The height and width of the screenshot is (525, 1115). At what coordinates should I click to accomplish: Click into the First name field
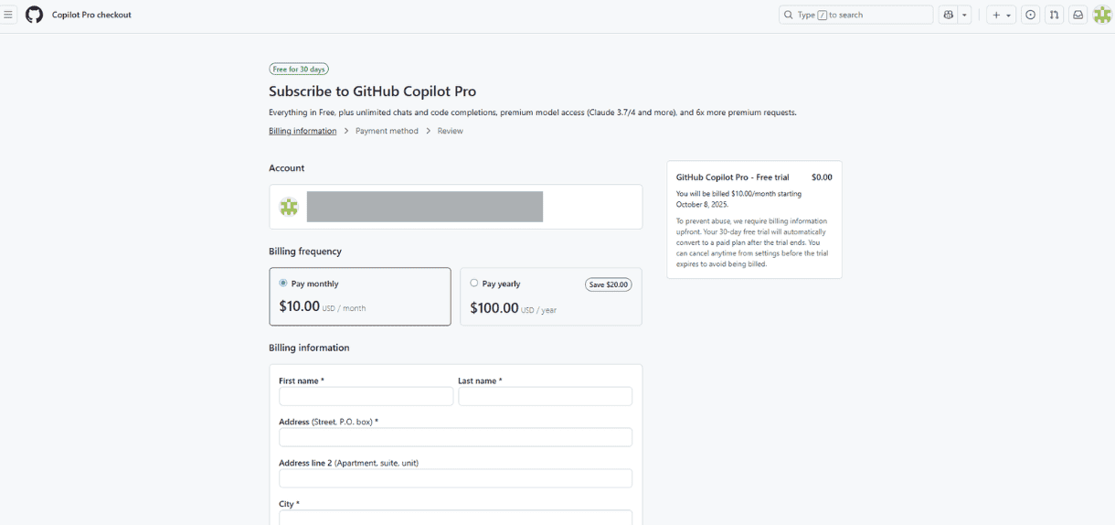(366, 396)
